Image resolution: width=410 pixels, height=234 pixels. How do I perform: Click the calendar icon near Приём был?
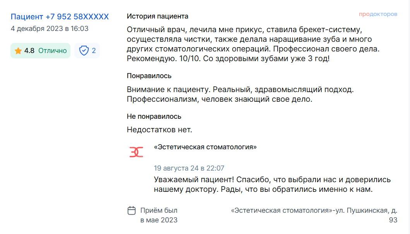(132, 210)
